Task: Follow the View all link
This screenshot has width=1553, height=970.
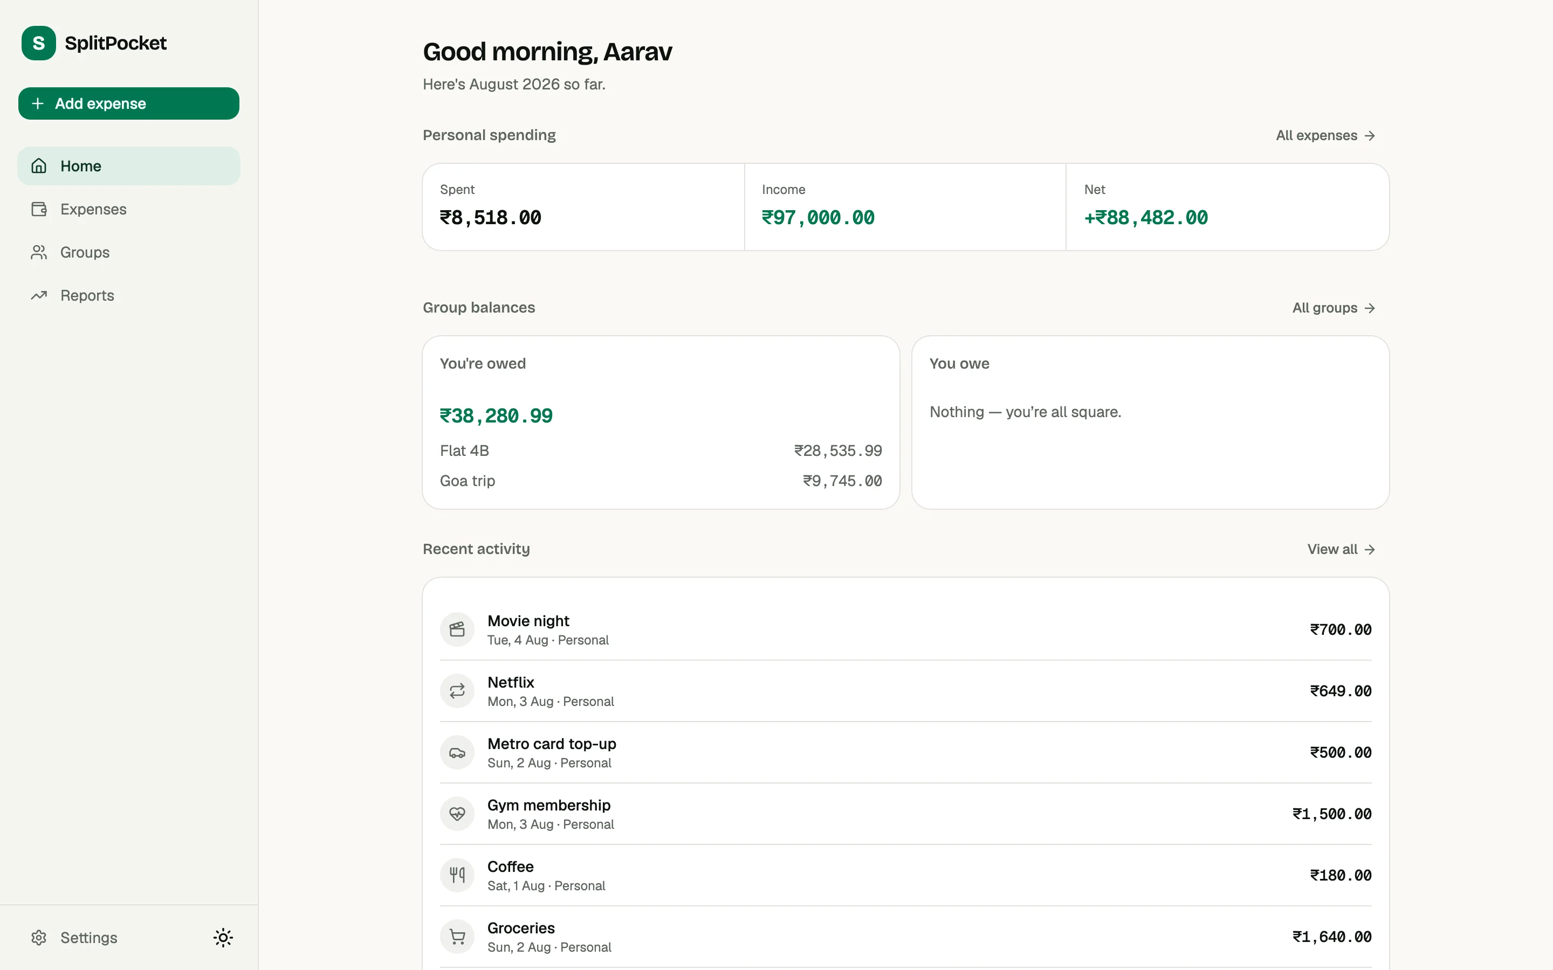Action: pos(1342,549)
